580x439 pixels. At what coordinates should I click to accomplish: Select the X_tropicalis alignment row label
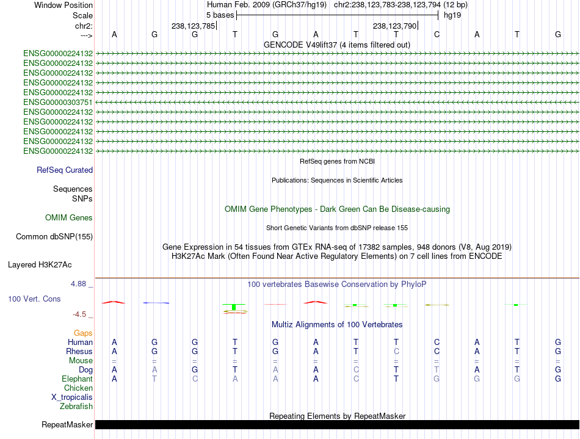[72, 397]
